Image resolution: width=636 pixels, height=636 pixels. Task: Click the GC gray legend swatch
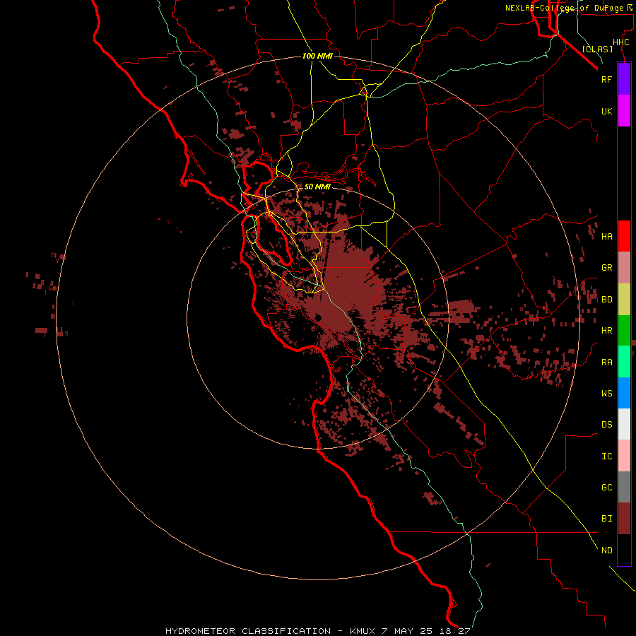click(x=624, y=487)
